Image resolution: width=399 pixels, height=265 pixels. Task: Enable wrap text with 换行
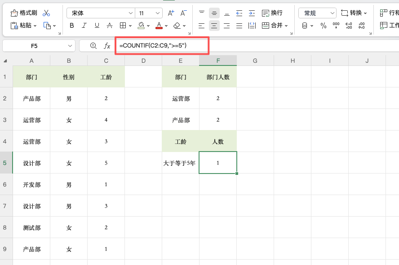pyautogui.click(x=271, y=13)
